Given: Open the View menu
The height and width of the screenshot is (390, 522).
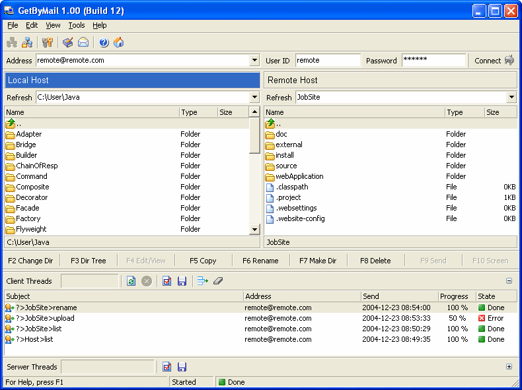Looking at the screenshot, I should tap(53, 25).
